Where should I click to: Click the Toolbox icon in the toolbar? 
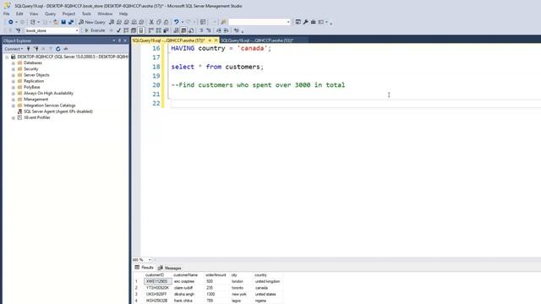314,22
